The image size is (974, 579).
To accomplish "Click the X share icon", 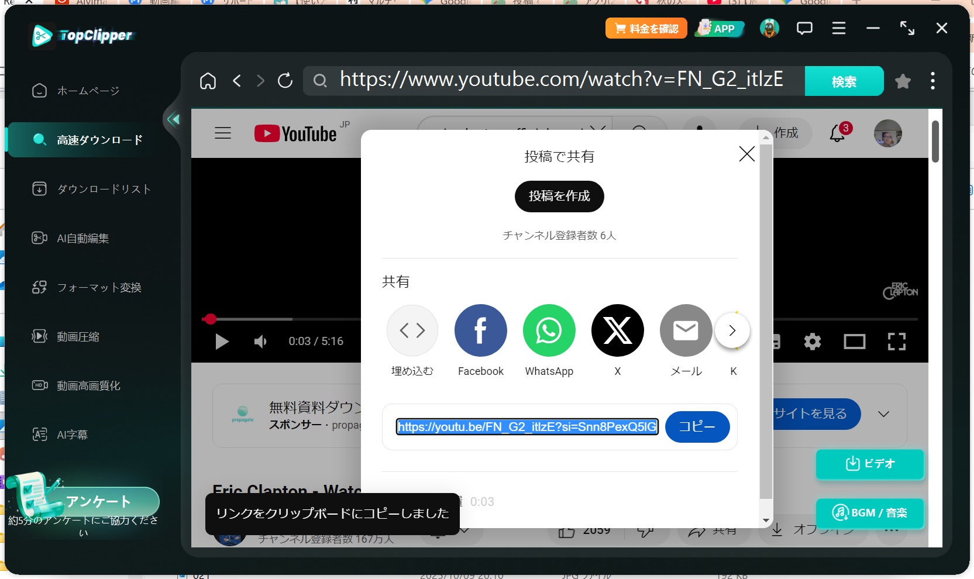I will click(x=617, y=330).
